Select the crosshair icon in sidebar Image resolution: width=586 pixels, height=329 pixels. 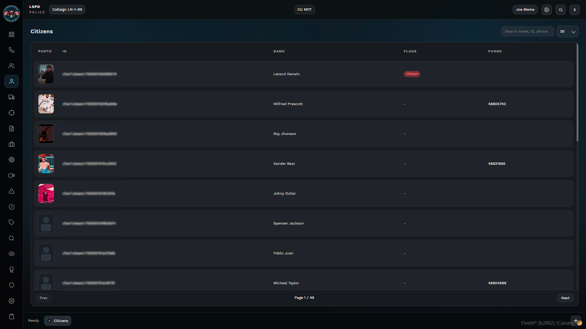(12, 113)
